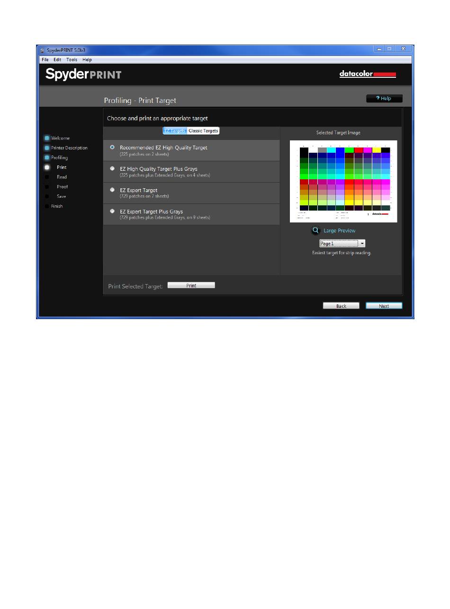The height and width of the screenshot is (609, 450).
Task: Open the Page 1 dropdown
Action: [x=342, y=243]
